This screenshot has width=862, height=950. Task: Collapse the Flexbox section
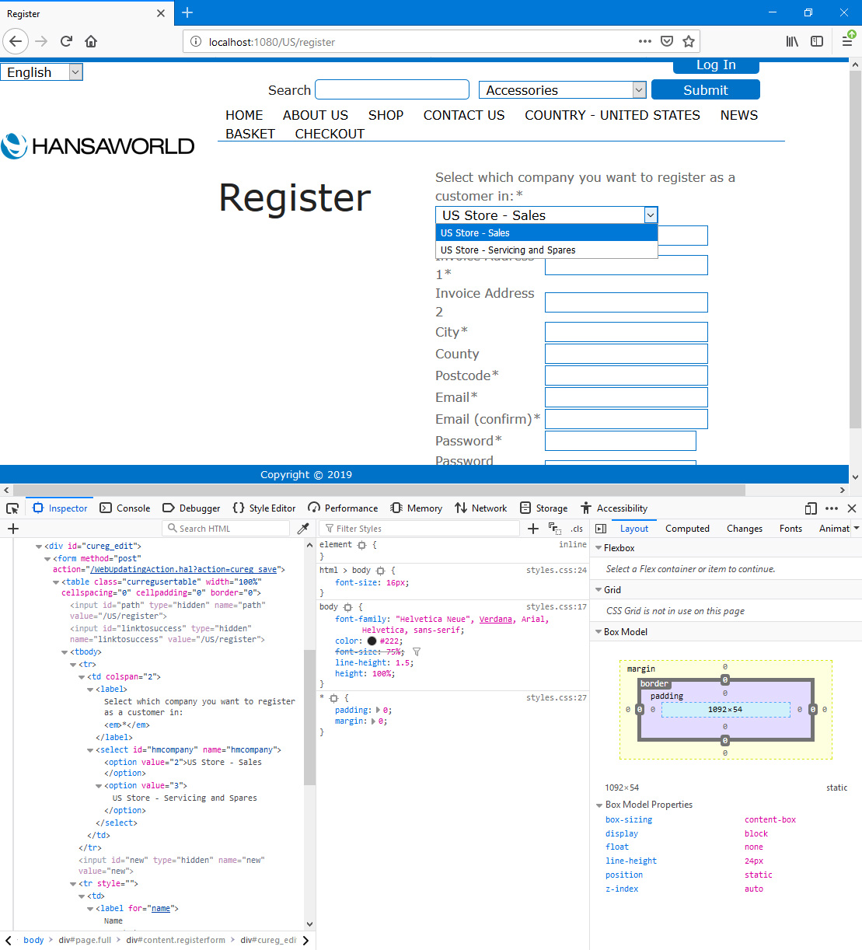click(599, 548)
